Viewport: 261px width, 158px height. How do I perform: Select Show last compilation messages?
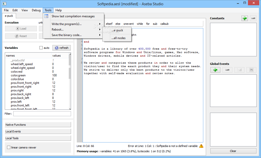click(x=73, y=16)
